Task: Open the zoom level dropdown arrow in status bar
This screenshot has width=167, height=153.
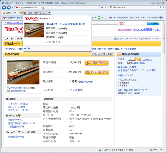Action: [x=161, y=150]
